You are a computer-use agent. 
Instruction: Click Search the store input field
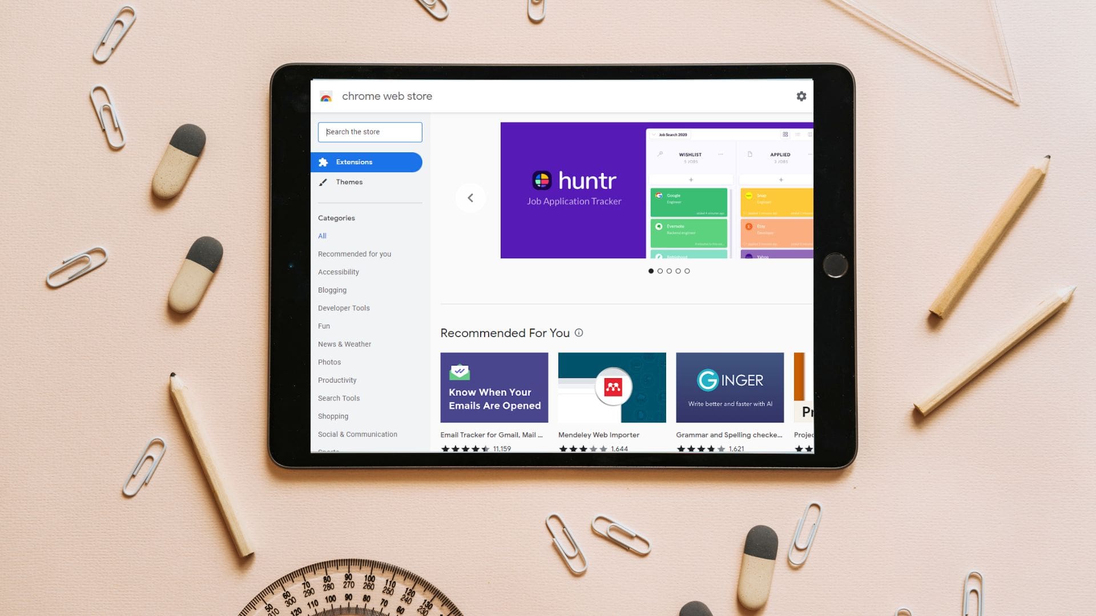[x=369, y=132]
